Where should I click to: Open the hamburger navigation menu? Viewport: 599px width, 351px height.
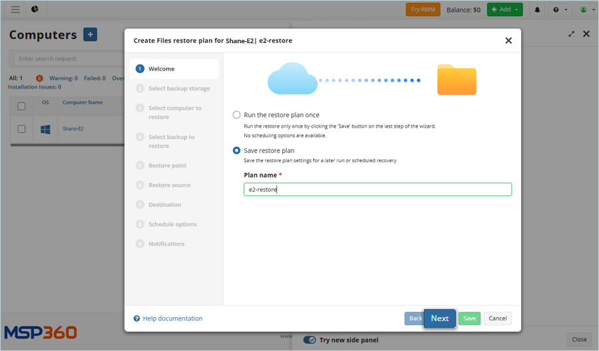click(x=15, y=9)
